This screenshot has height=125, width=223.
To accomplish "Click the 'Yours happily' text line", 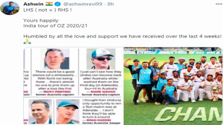I will [41, 21].
